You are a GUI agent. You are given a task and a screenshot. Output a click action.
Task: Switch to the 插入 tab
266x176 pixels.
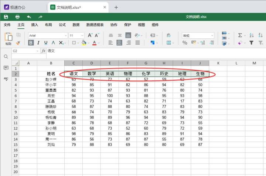35,25
